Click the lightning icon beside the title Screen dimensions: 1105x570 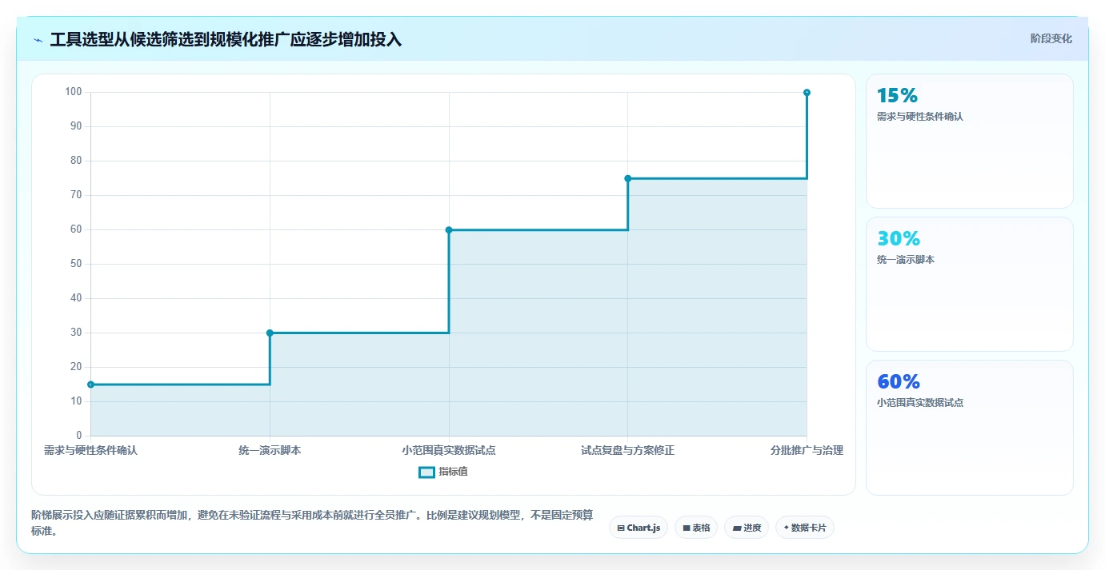pos(38,40)
